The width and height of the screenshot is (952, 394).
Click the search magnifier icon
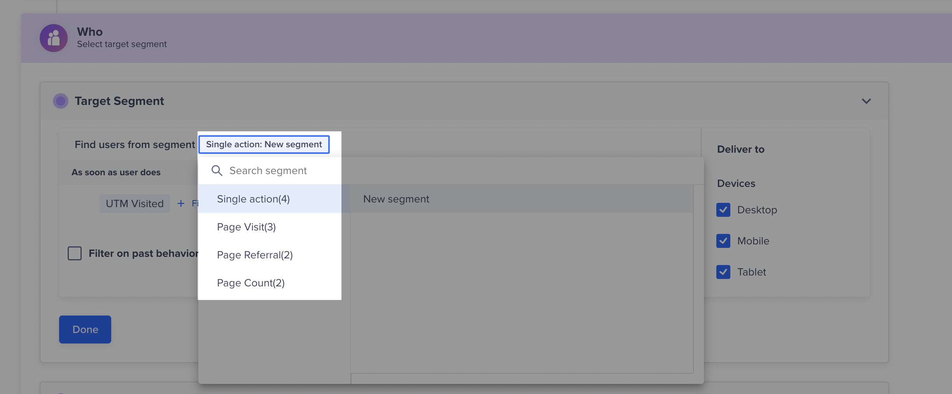coord(217,171)
